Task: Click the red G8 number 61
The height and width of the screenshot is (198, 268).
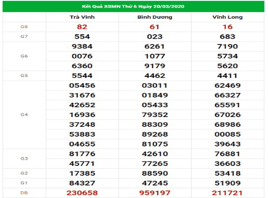Action: [154, 27]
